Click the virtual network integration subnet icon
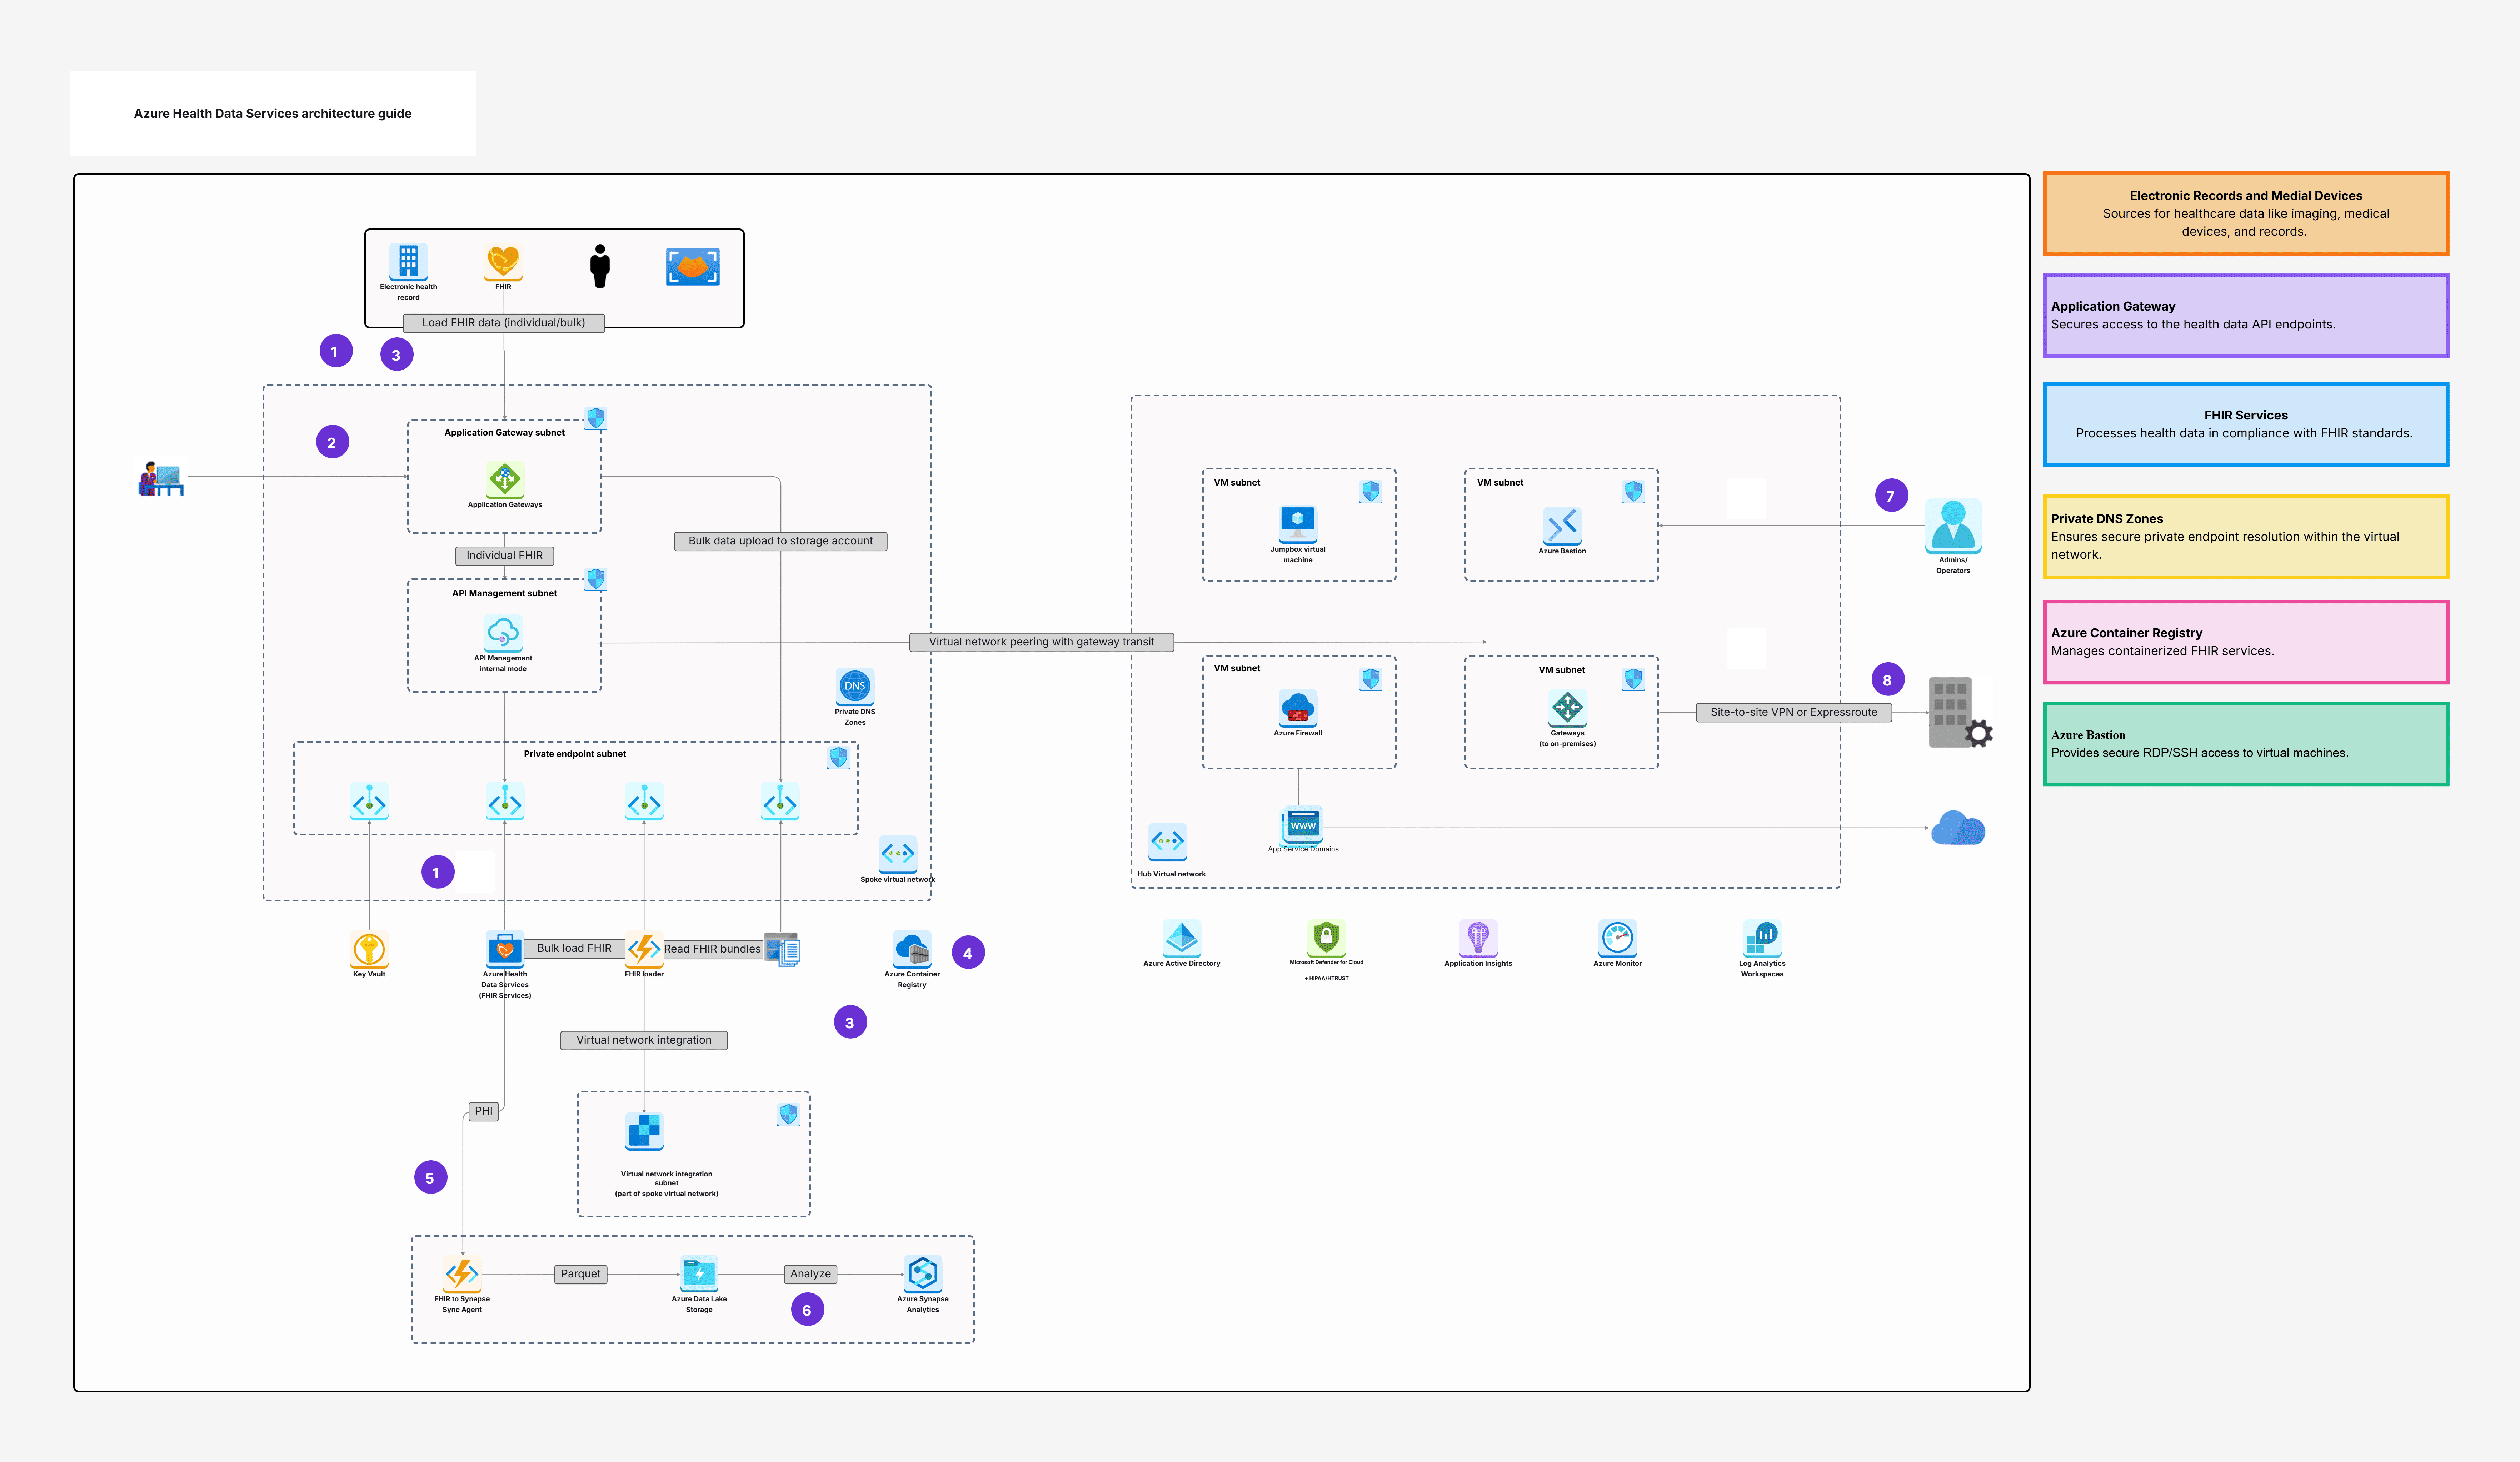Viewport: 2520px width, 1462px height. coord(644,1131)
